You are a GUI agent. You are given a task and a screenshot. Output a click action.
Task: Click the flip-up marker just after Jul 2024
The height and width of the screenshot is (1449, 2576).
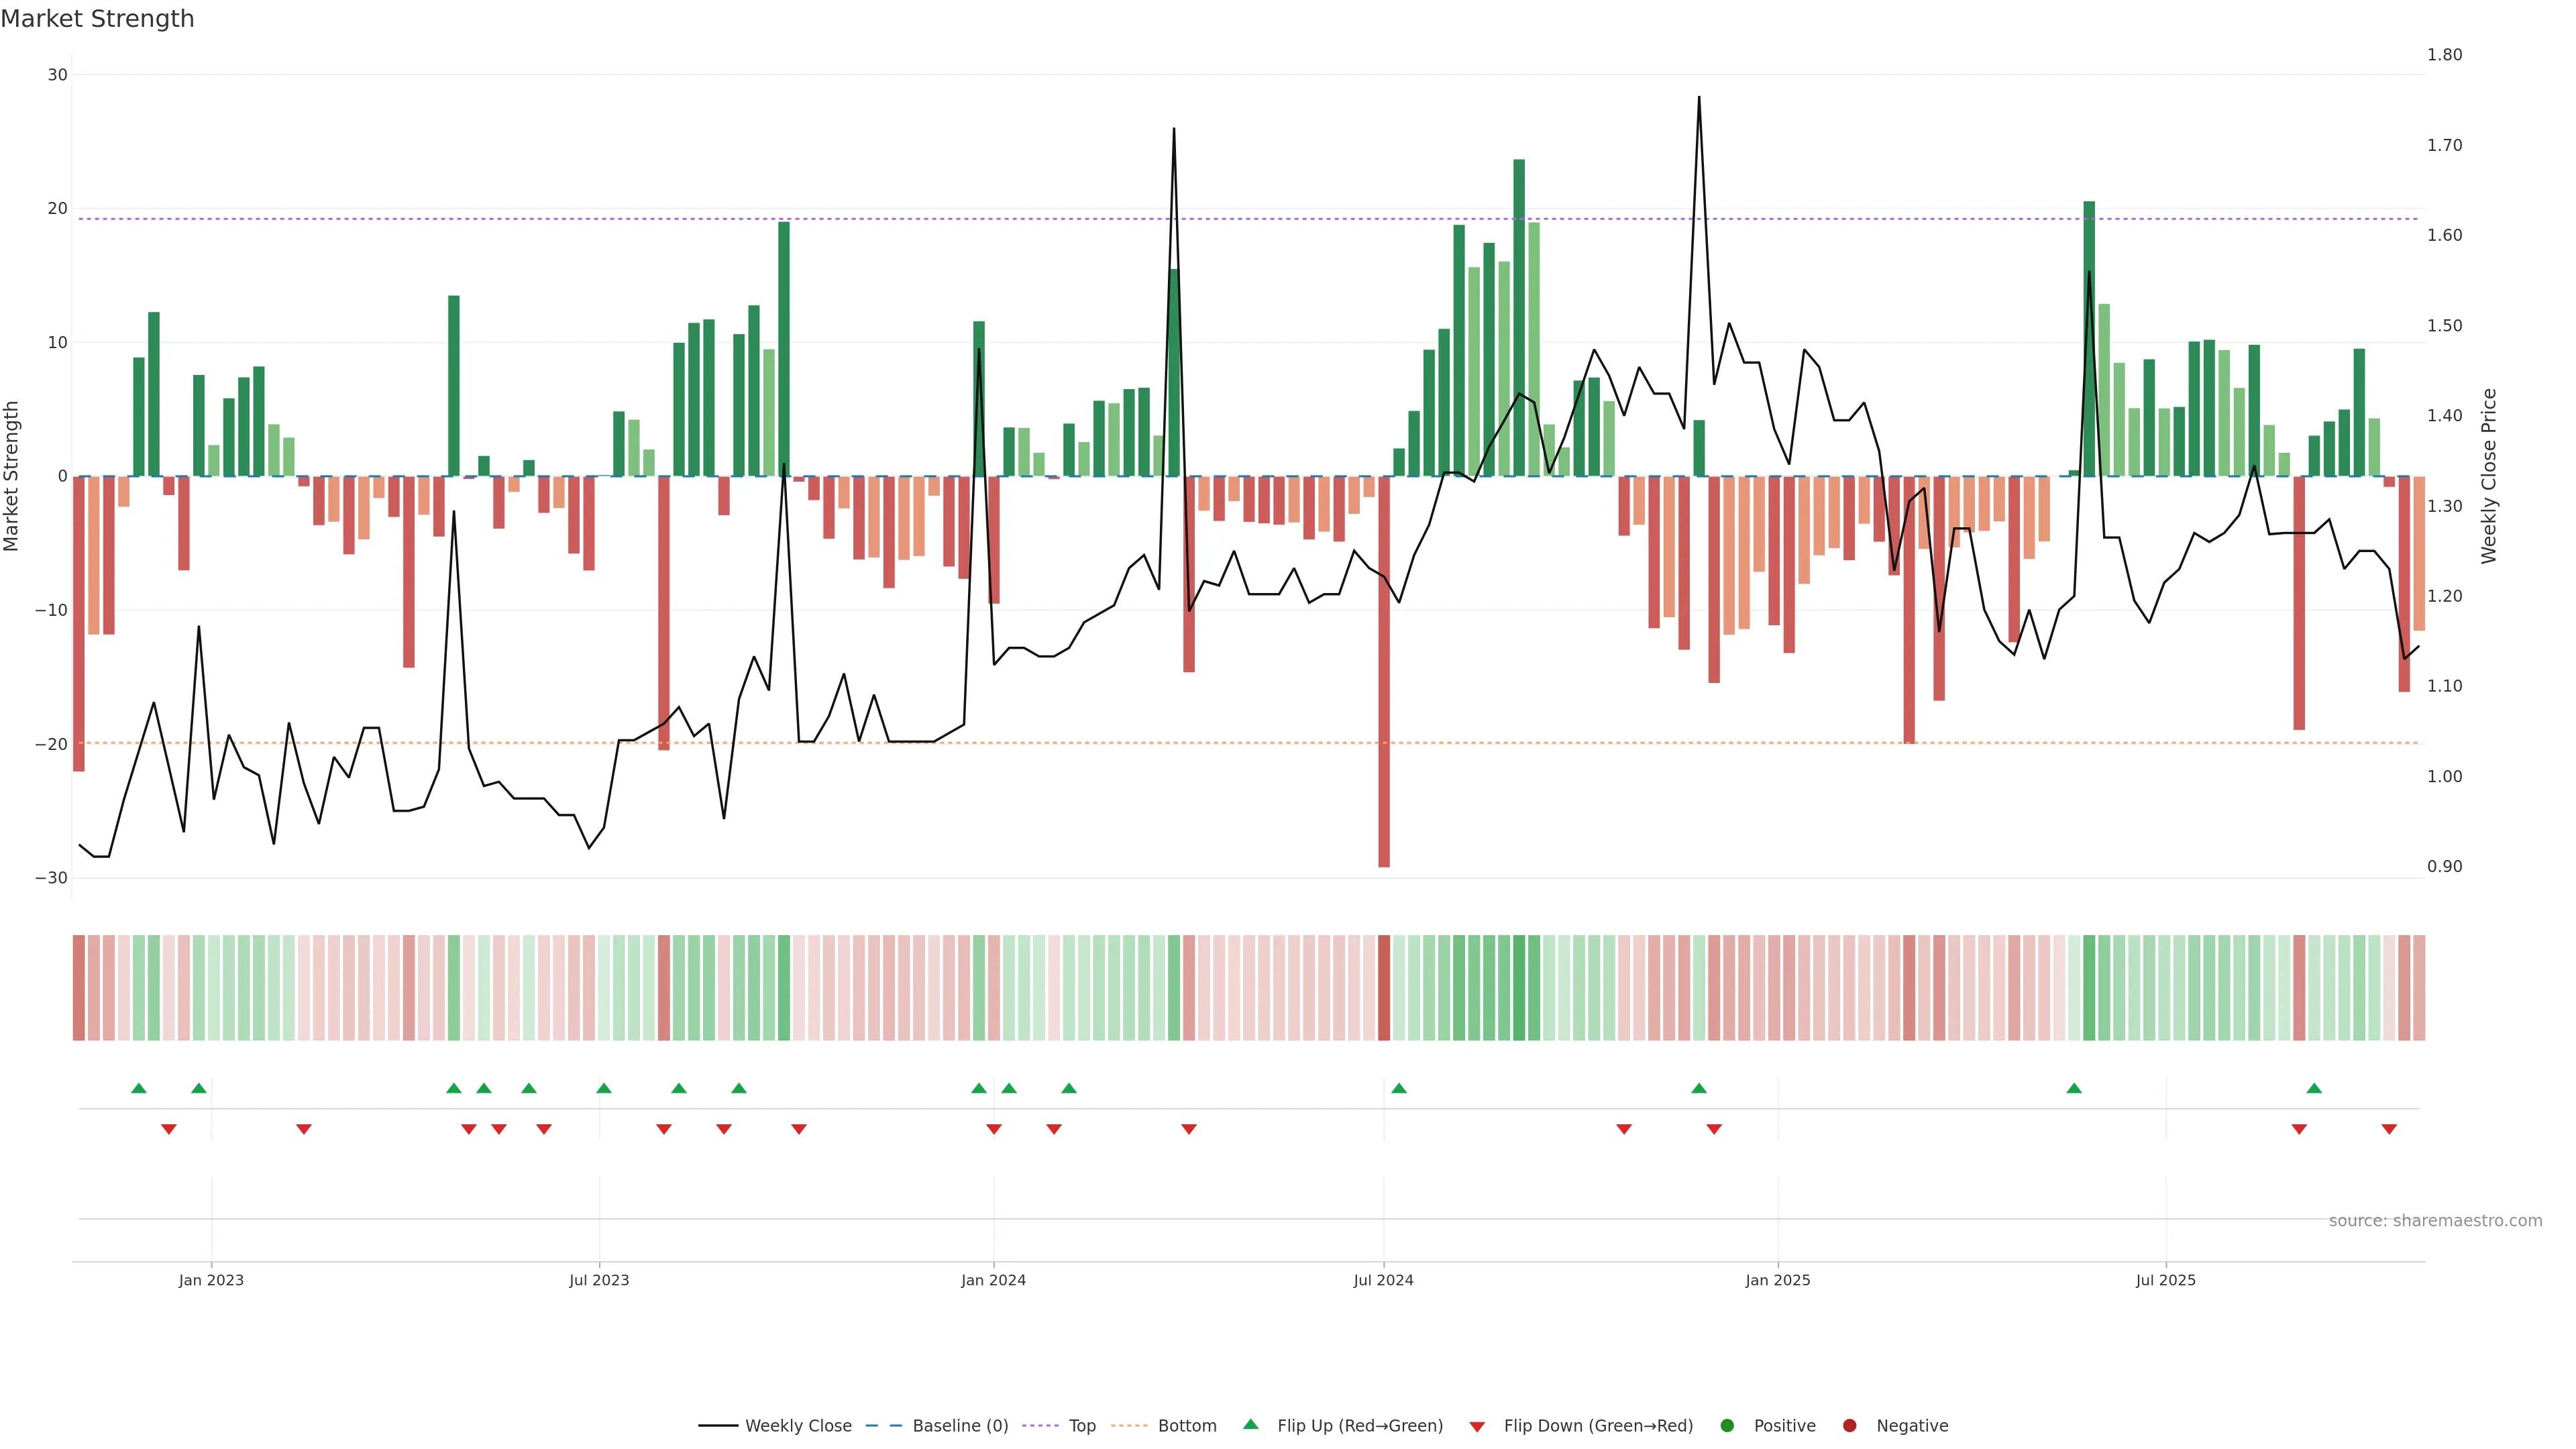(x=1399, y=1088)
